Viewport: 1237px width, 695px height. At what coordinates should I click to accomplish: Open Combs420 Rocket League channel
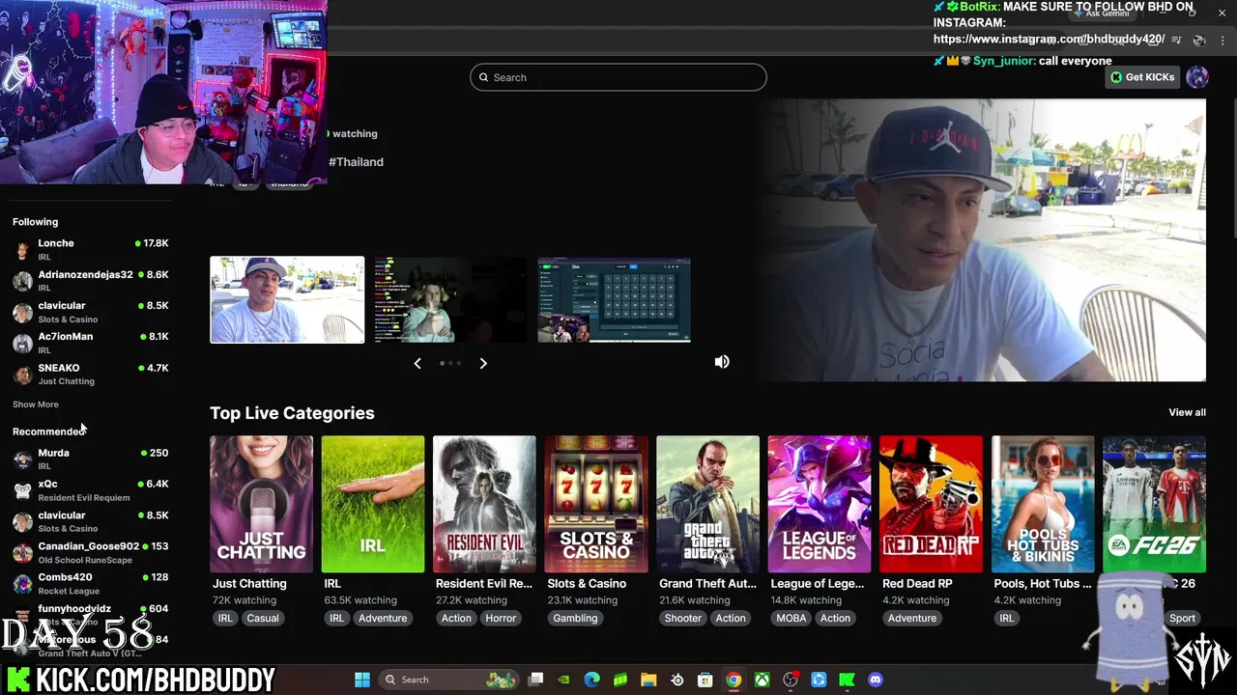pos(91,583)
